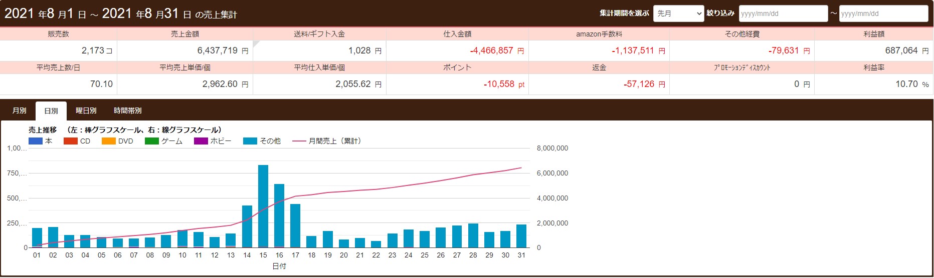The width and height of the screenshot is (934, 278).
Task: Click the end date filter field
Action: [883, 13]
